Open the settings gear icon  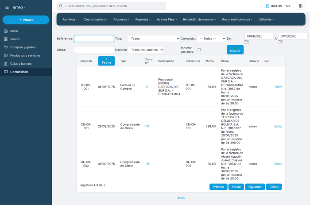(x=301, y=6)
